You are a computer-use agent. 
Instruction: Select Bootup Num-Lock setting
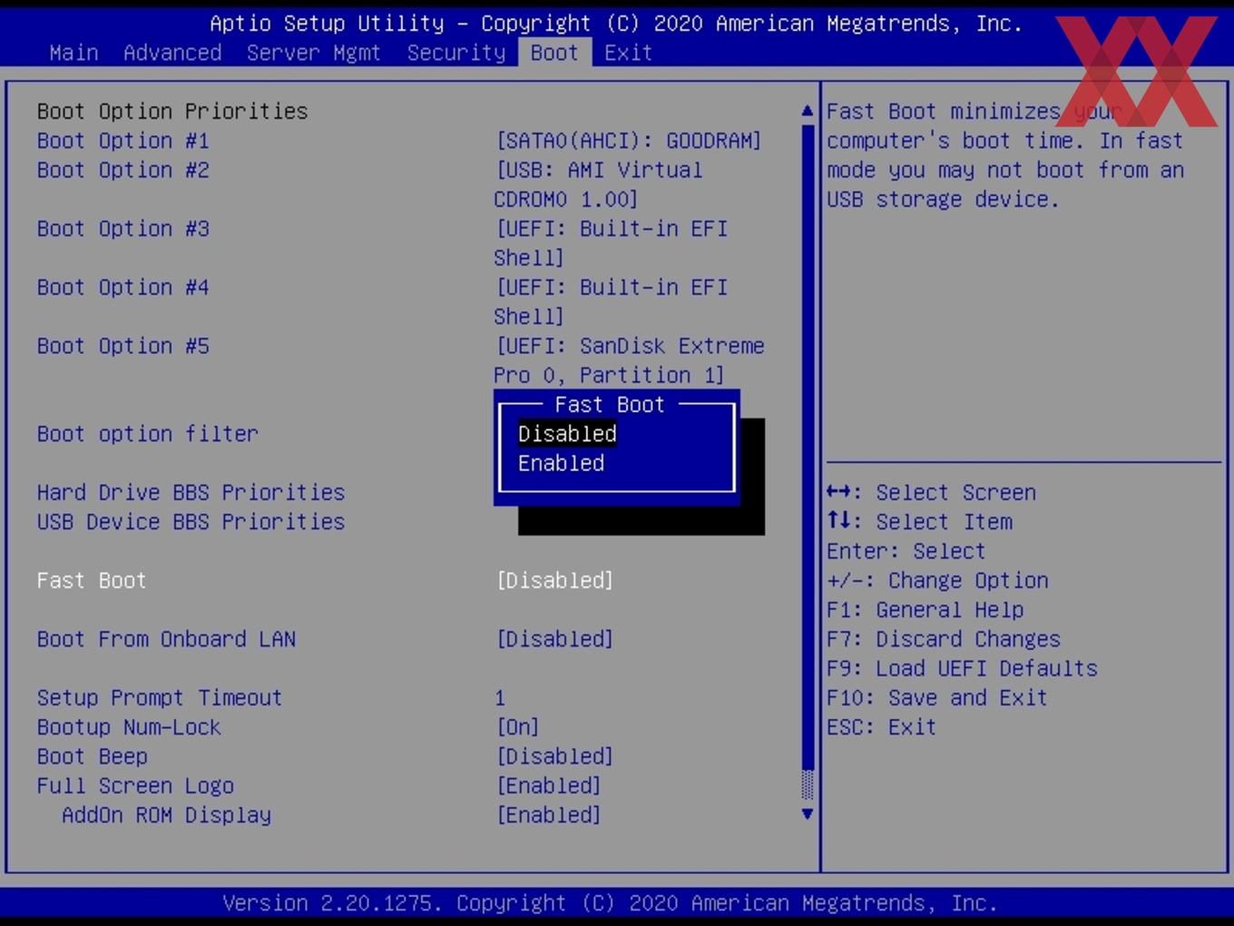click(x=129, y=727)
